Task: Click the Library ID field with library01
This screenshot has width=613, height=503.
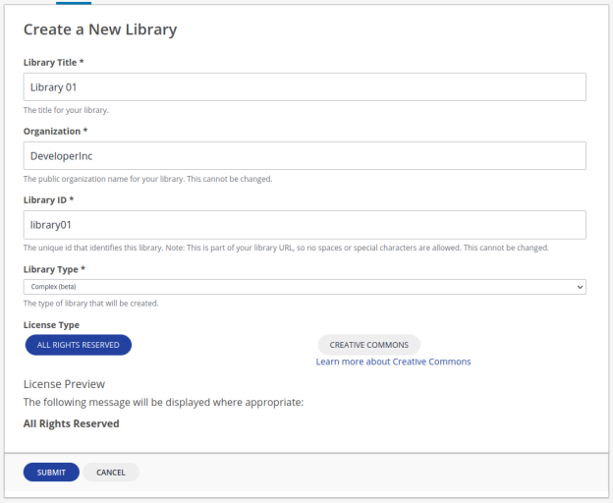Action: point(305,225)
